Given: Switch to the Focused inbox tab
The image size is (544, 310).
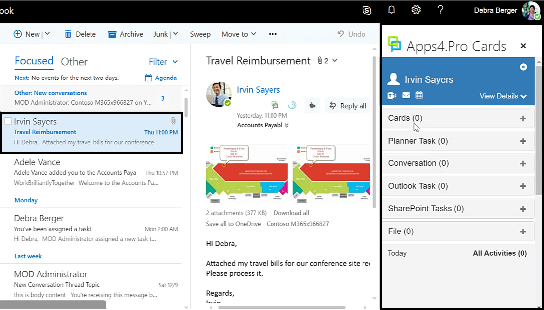Looking at the screenshot, I should [34, 60].
